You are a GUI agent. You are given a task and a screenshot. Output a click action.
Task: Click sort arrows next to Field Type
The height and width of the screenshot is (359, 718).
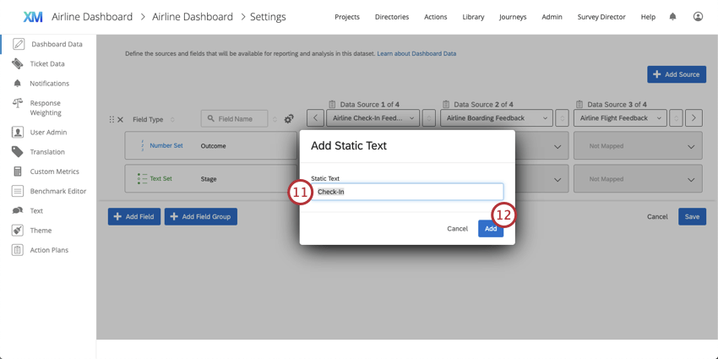(172, 119)
